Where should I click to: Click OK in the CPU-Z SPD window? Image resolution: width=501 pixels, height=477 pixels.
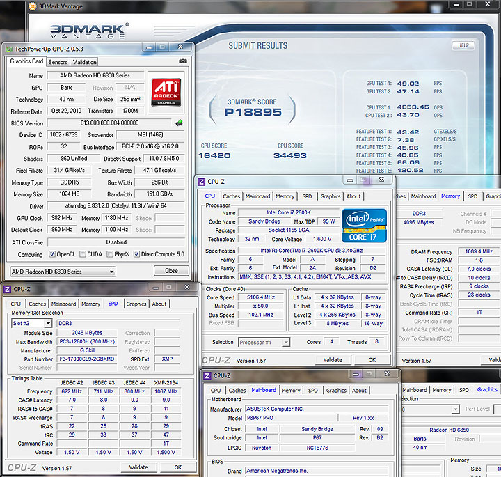coord(177,467)
